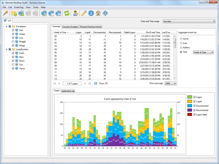
Task: Click the two-monitors icon beside check-all icon
Action: pyautogui.click(x=51, y=13)
